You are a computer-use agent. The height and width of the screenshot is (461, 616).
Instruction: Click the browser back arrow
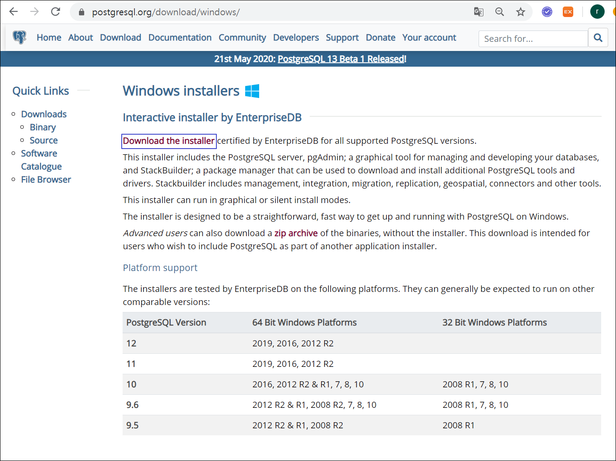click(14, 12)
